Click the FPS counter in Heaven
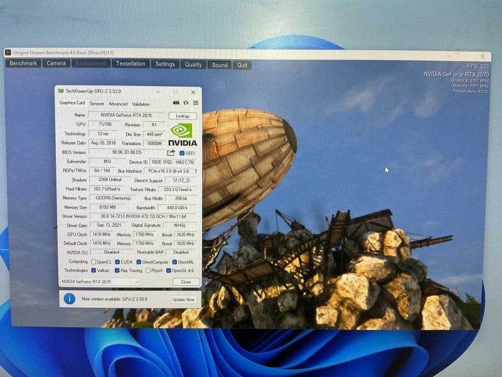The width and height of the screenshot is (502, 377). tap(478, 67)
